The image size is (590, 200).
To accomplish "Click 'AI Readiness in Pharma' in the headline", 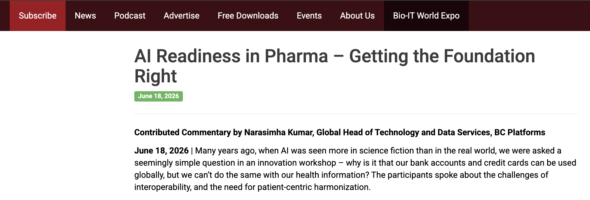I will coord(231,56).
